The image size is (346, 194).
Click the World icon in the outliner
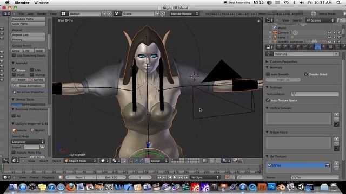tap(275, 28)
